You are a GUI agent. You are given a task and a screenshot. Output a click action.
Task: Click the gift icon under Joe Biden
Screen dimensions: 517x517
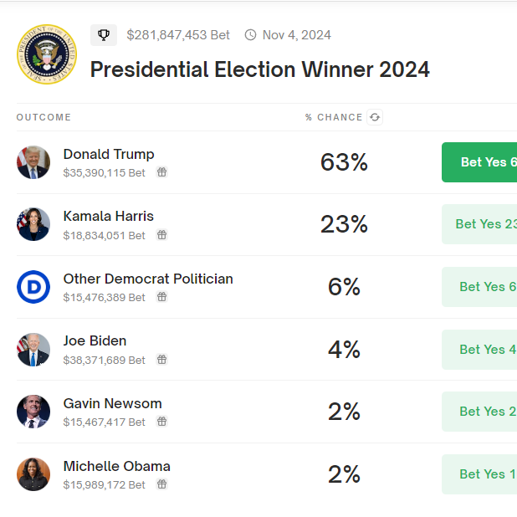point(162,360)
